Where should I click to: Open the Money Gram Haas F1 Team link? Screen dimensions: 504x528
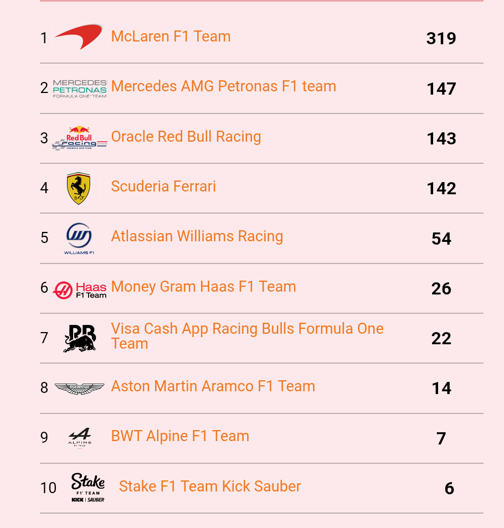pos(203,287)
